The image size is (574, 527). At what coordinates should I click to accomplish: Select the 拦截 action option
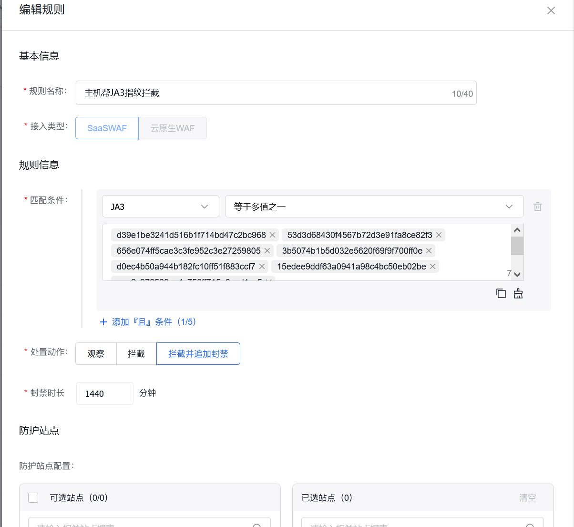tap(136, 353)
